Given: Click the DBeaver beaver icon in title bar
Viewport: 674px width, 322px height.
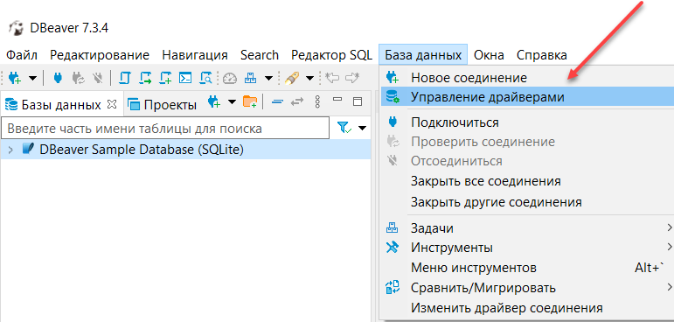Looking at the screenshot, I should pos(16,29).
